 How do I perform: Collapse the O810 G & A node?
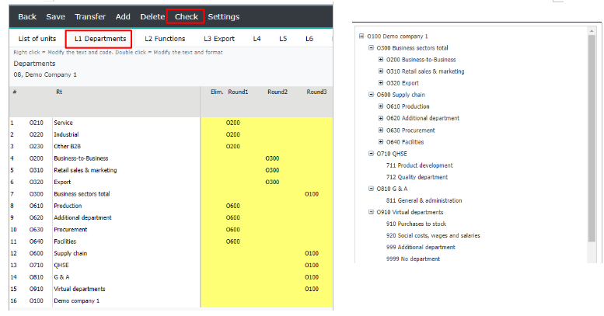tap(371, 188)
